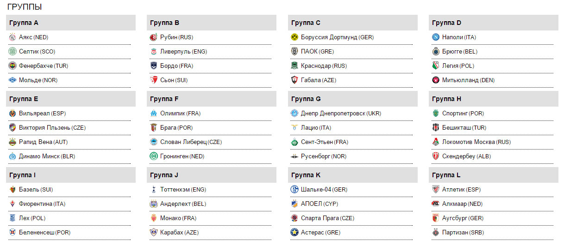Open the Краснодар (RUS) team link
This screenshot has width=564, height=246.
[324, 66]
